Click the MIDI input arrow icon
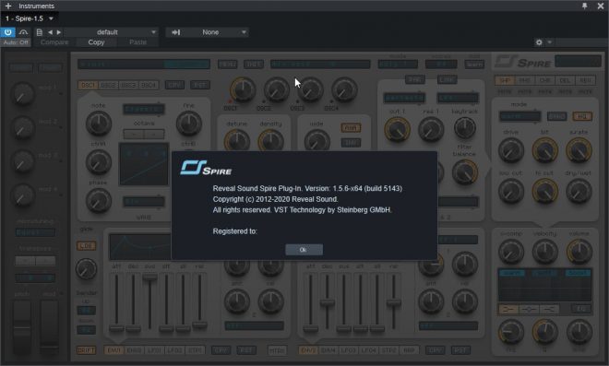 [x=175, y=32]
